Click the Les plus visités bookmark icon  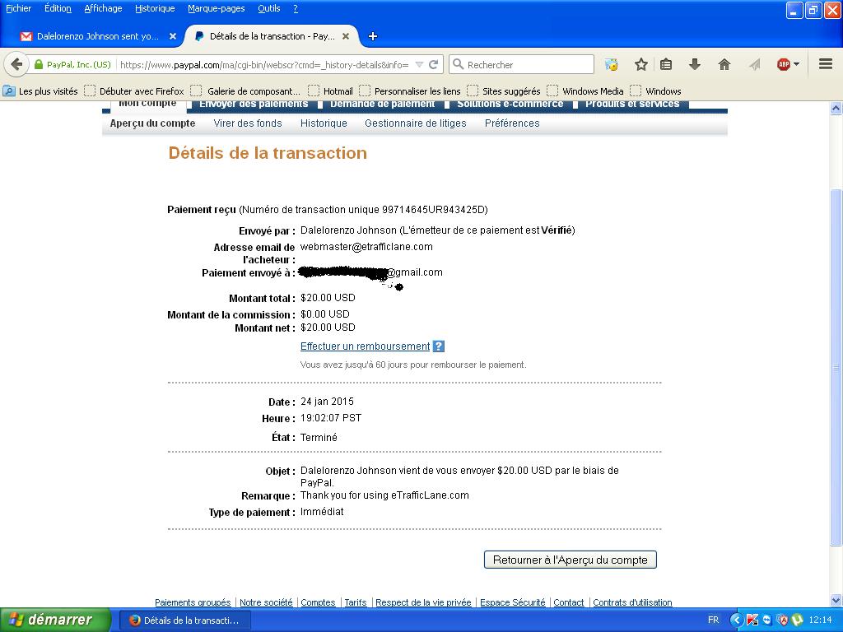click(9, 91)
